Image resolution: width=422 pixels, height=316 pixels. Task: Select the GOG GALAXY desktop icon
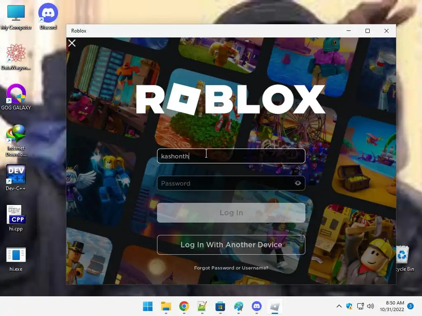tap(16, 97)
